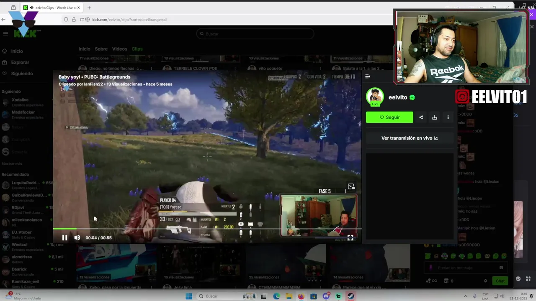Toggle the Kick hamburger sidebar menu
Viewport: 536px width, 301px height.
click(x=5, y=34)
